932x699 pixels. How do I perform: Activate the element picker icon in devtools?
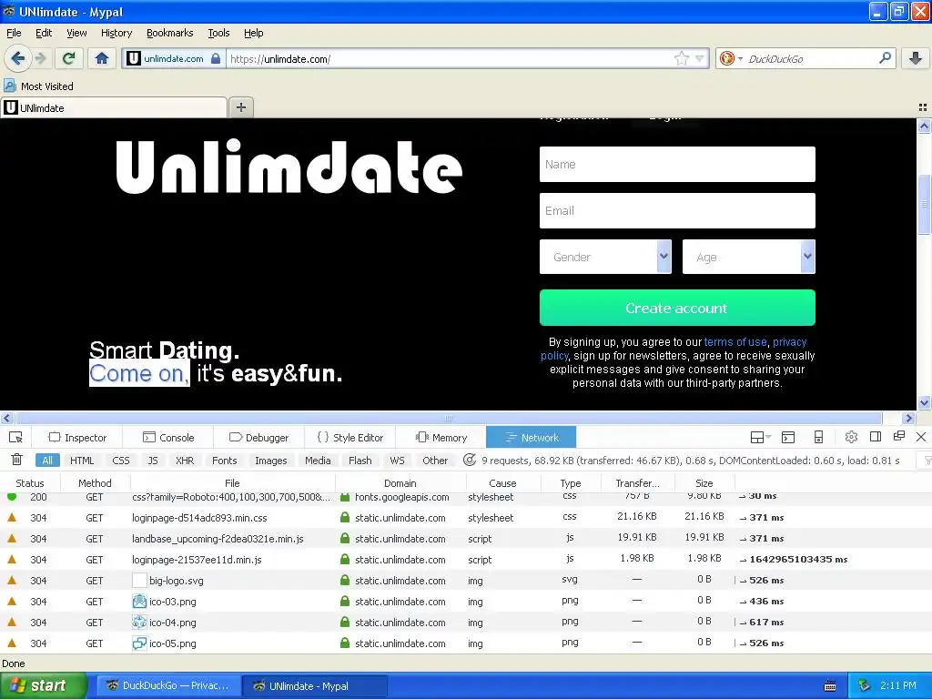[x=16, y=438]
